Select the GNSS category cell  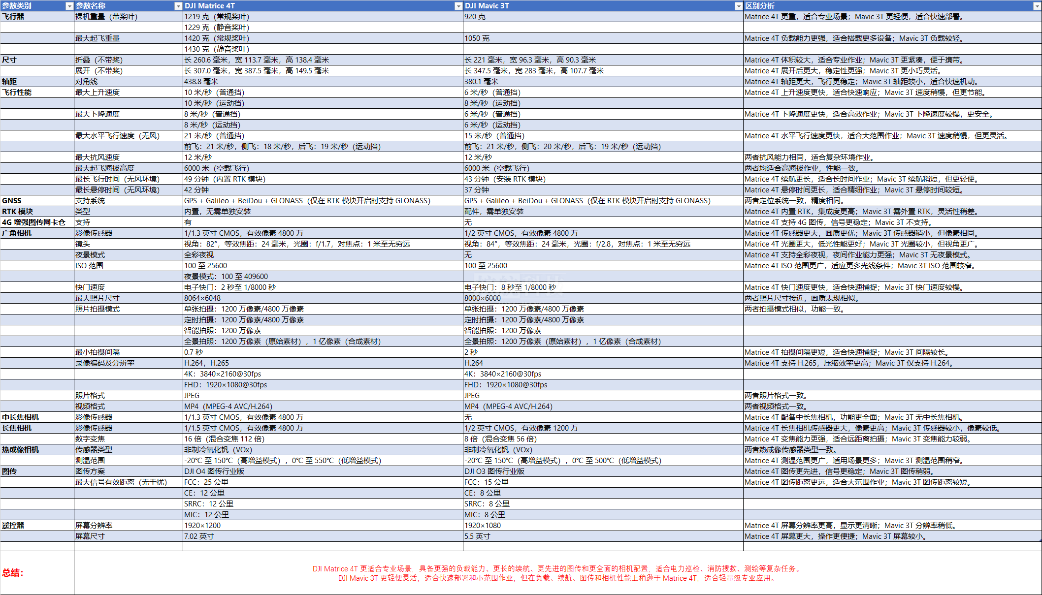pos(37,201)
